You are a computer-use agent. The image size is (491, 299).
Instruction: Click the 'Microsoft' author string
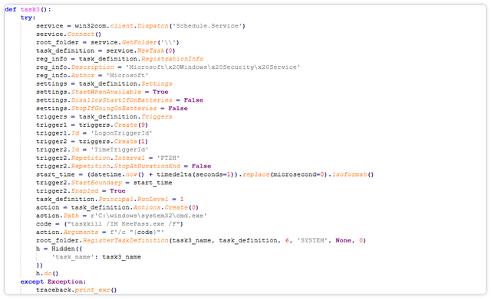(127, 75)
